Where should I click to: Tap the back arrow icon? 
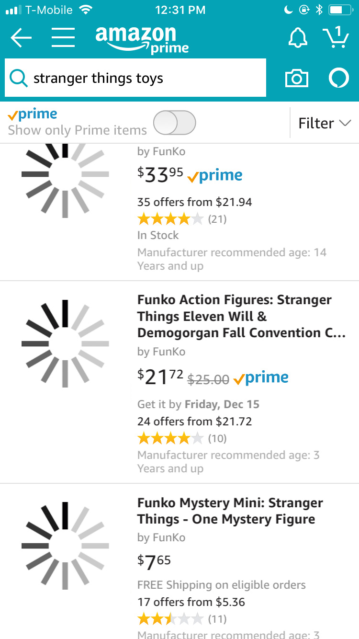[x=21, y=38]
